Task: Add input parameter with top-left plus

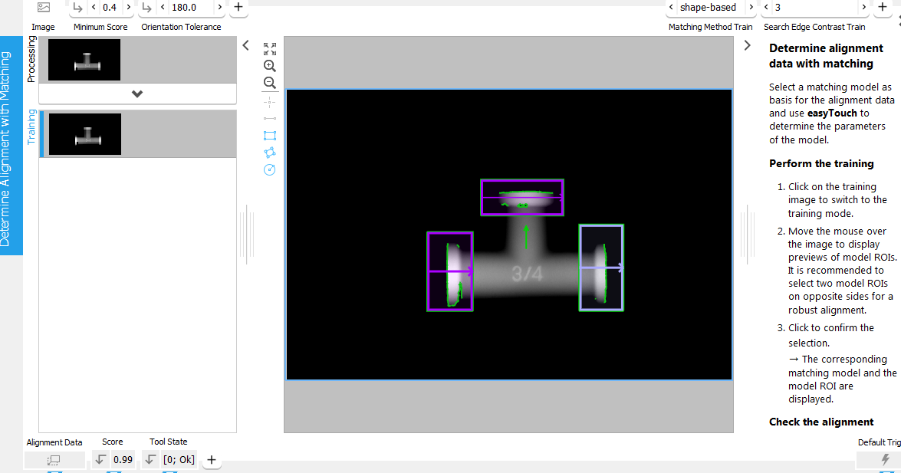Action: click(238, 8)
